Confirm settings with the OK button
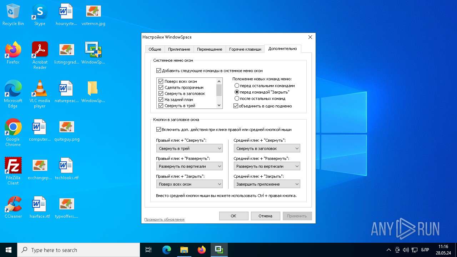 [x=233, y=216]
